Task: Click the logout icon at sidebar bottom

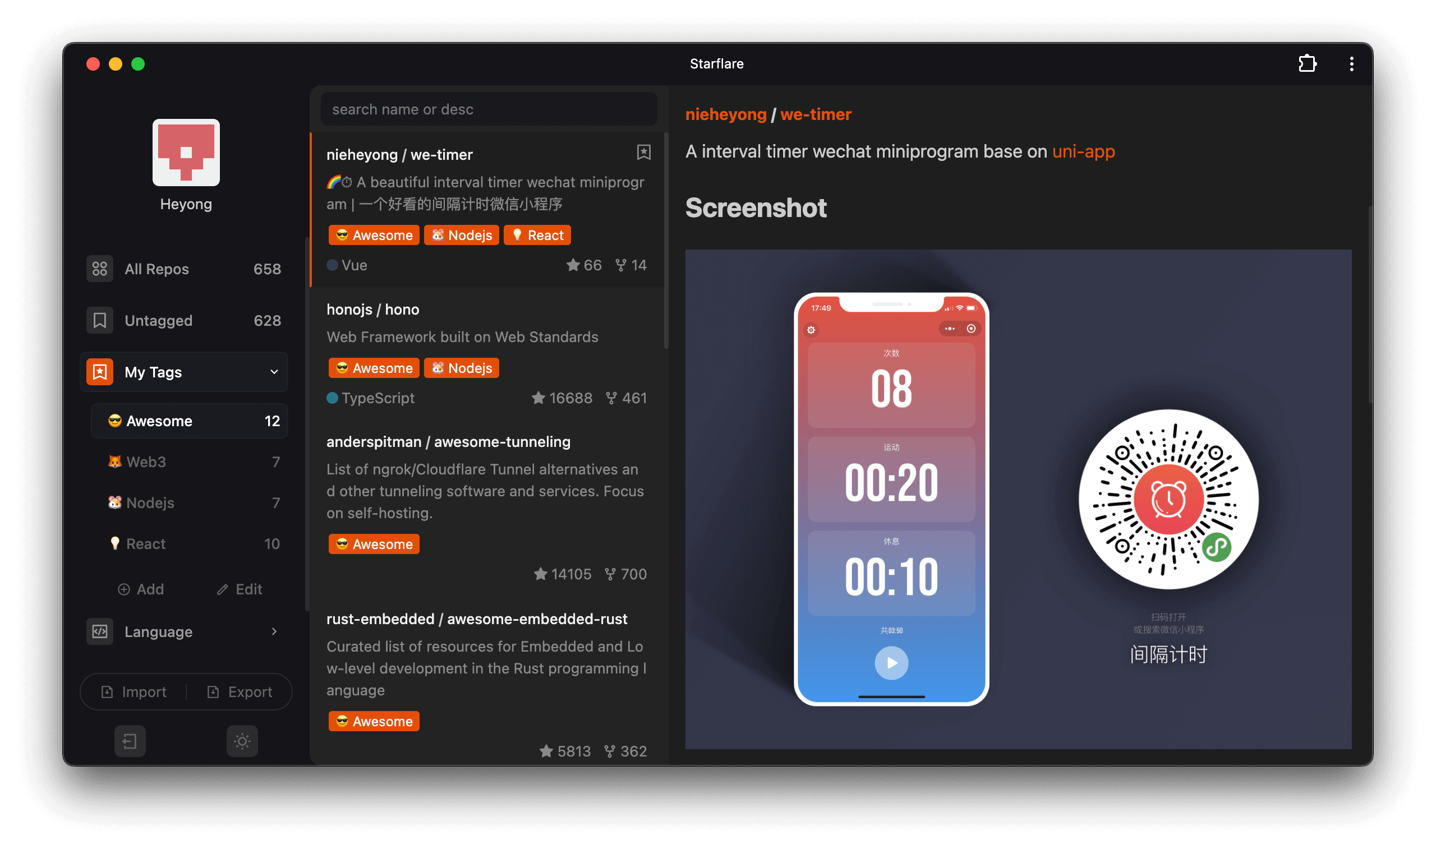Action: (x=130, y=741)
